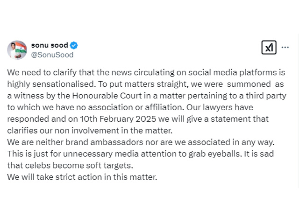Click the blue verified checkmark badge
299x224 pixels.
pyautogui.click(x=74, y=46)
